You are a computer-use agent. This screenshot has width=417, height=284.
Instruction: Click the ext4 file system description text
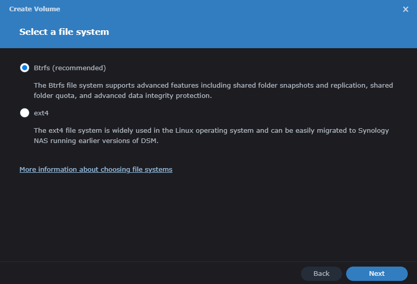[x=212, y=136]
